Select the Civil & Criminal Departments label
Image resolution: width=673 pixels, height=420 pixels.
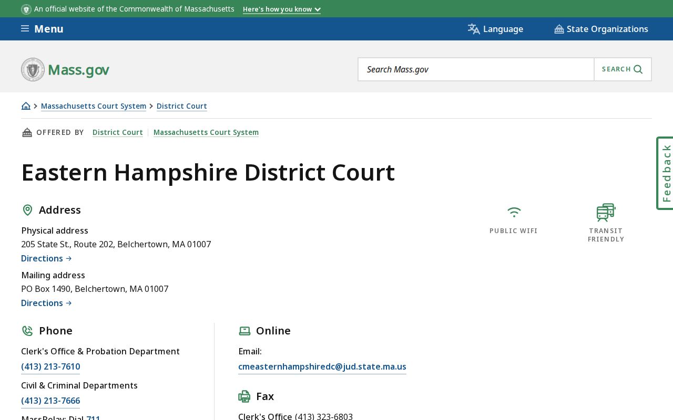[x=79, y=386]
